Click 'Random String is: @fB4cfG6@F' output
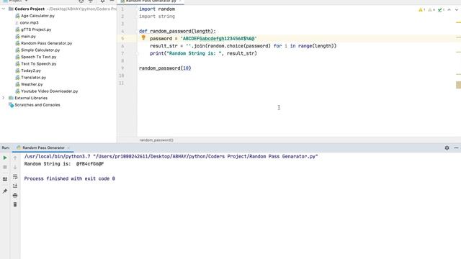Screen dimensions: 461x259 (64, 164)
